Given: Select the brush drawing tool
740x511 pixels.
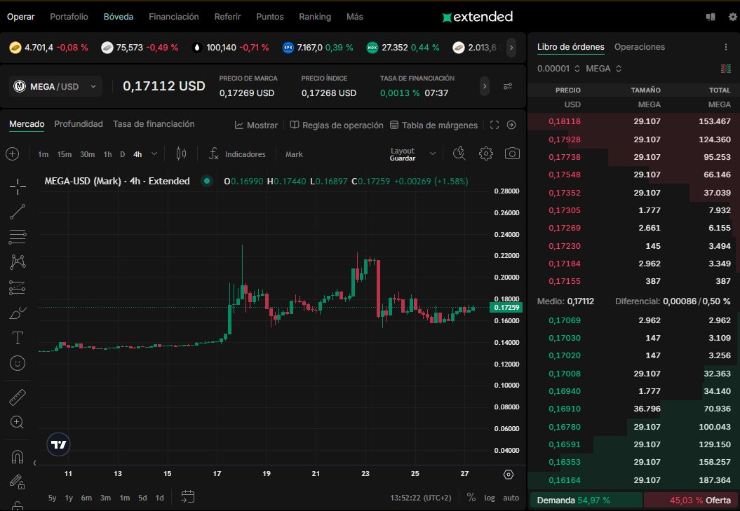Looking at the screenshot, I should (18, 313).
